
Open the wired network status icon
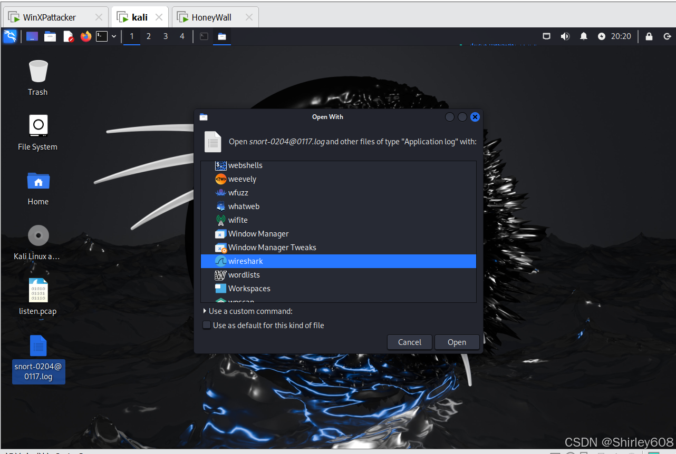(547, 36)
